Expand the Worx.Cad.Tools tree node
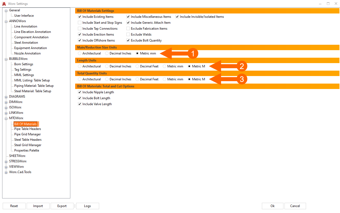 click(x=6, y=173)
